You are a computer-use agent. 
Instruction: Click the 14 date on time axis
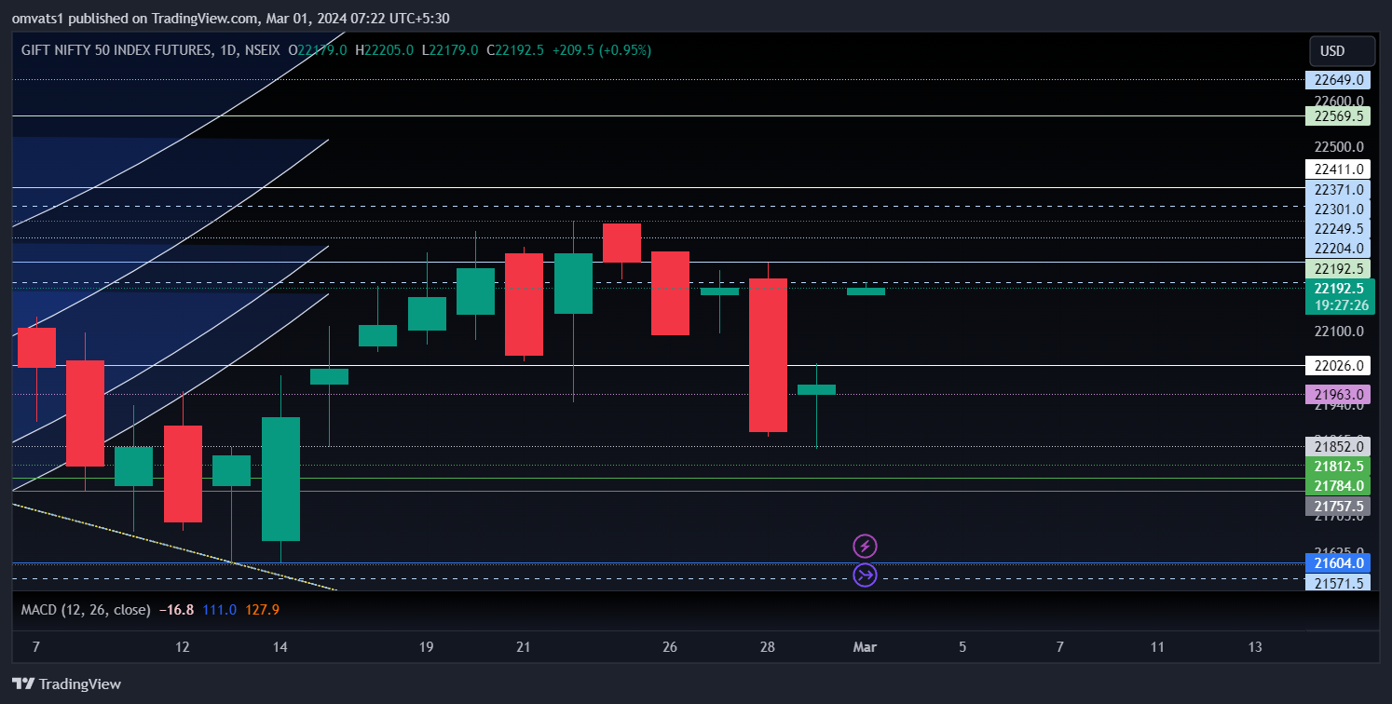[x=280, y=647]
